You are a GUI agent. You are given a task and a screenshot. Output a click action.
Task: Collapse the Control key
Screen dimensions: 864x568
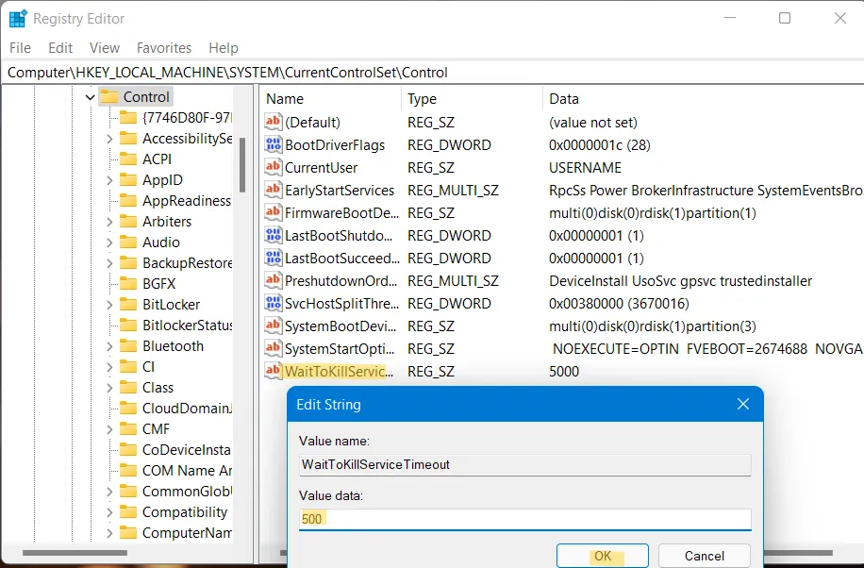pyautogui.click(x=90, y=96)
